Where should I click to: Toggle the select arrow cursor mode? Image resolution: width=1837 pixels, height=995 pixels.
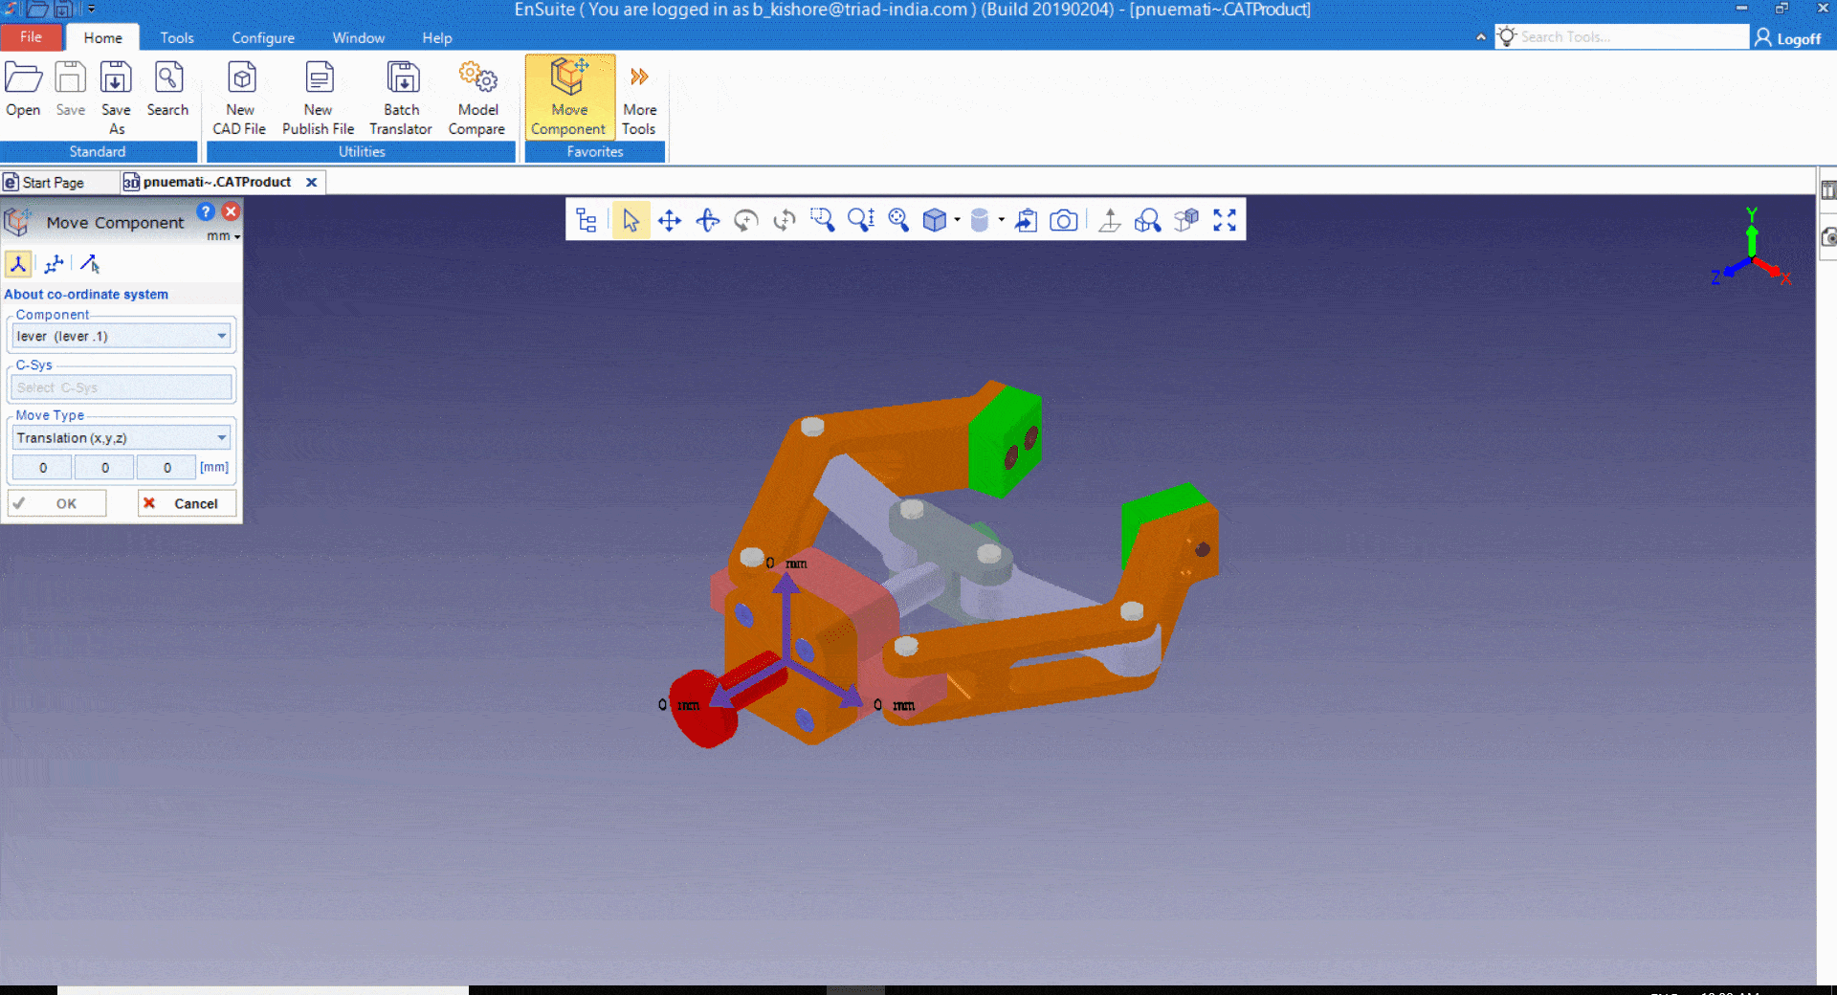coord(631,221)
